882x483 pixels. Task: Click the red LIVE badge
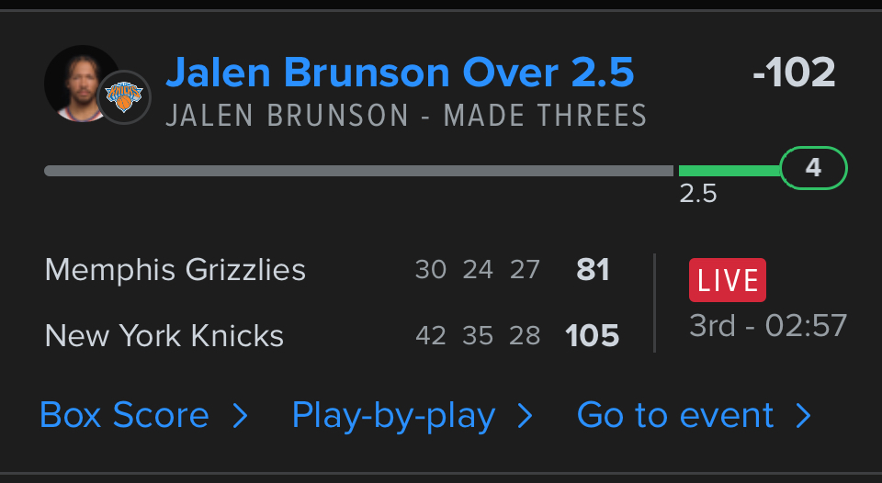pos(728,281)
